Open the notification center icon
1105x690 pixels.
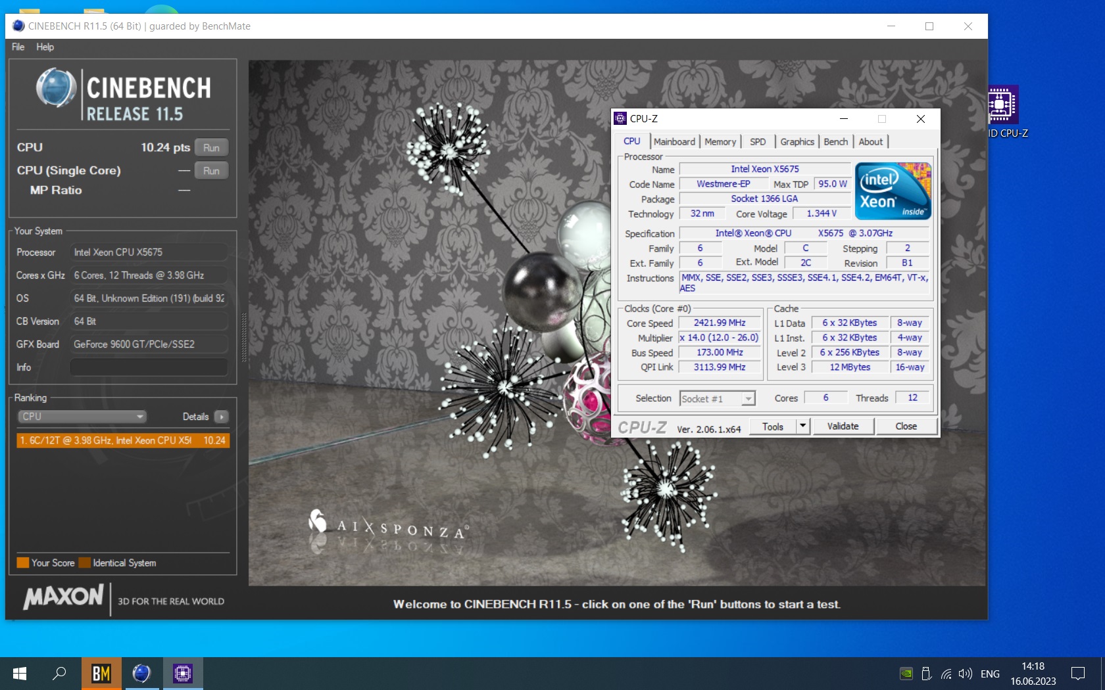pyautogui.click(x=1078, y=674)
